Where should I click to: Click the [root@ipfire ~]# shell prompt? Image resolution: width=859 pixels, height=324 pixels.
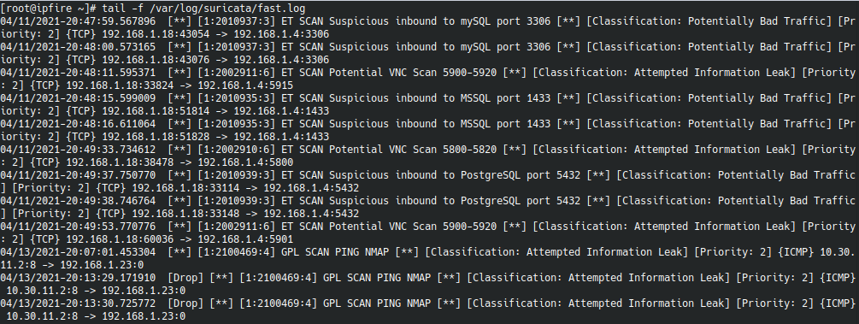pos(49,9)
